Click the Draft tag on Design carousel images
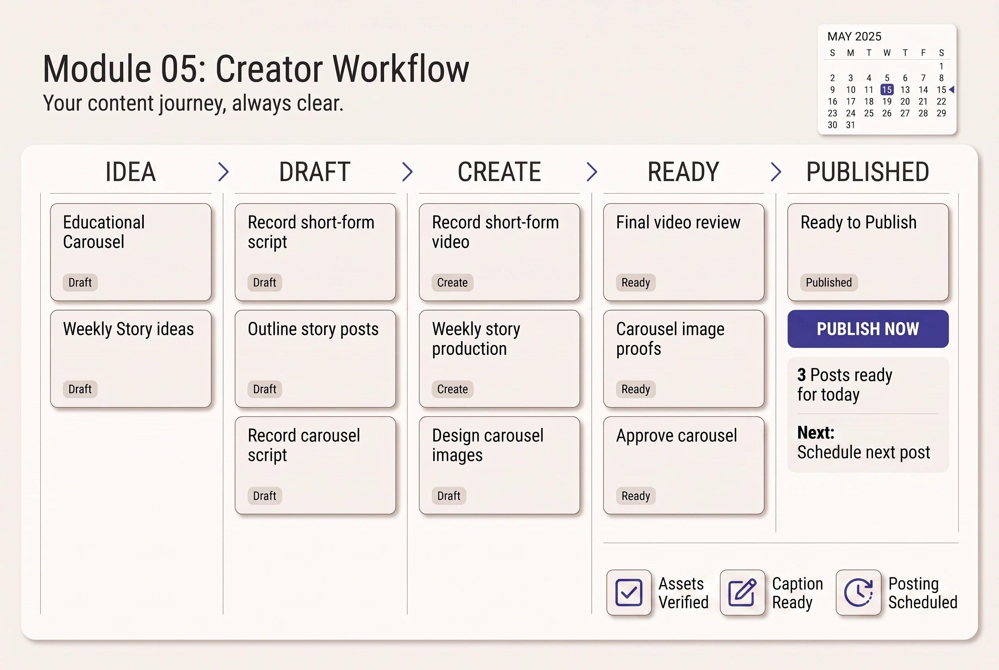 449,496
